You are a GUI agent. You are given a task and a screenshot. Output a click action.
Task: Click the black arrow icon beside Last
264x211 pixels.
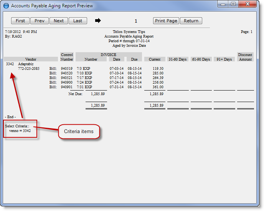(x=98, y=21)
